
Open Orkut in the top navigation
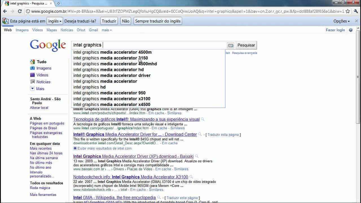pyautogui.click(x=81, y=30)
